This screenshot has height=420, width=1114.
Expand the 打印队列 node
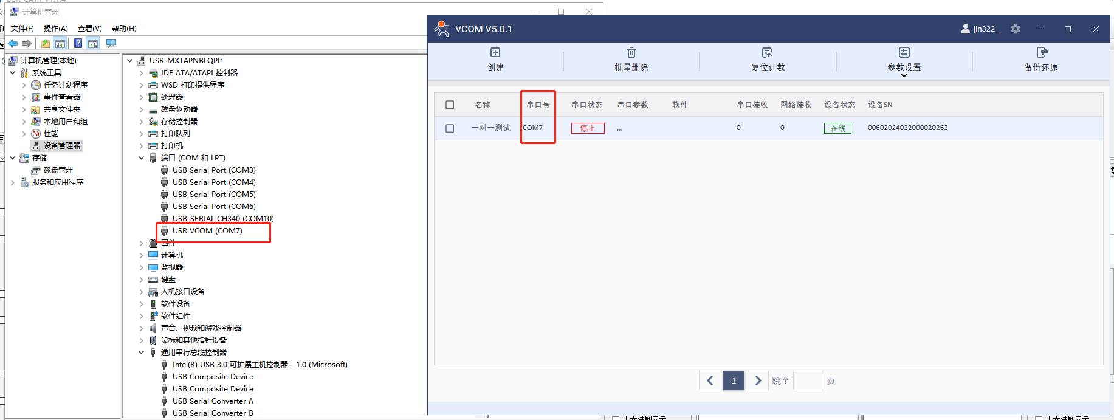142,133
